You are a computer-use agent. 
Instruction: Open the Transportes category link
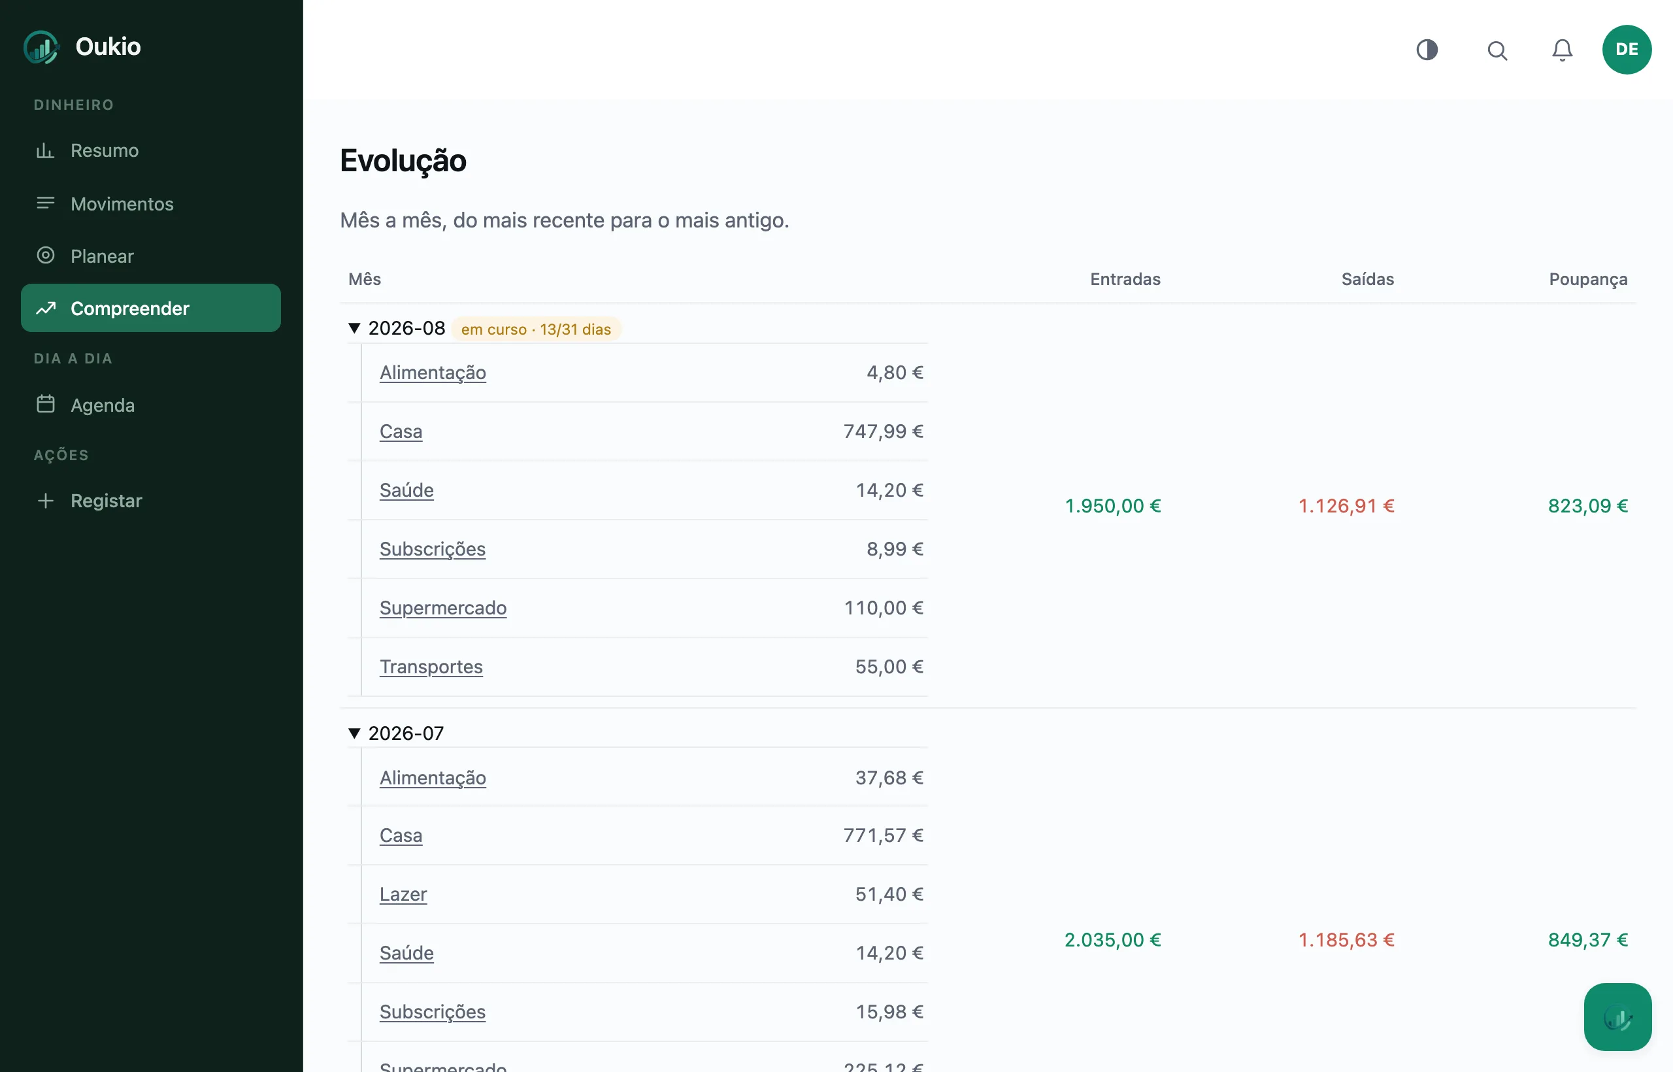tap(431, 666)
